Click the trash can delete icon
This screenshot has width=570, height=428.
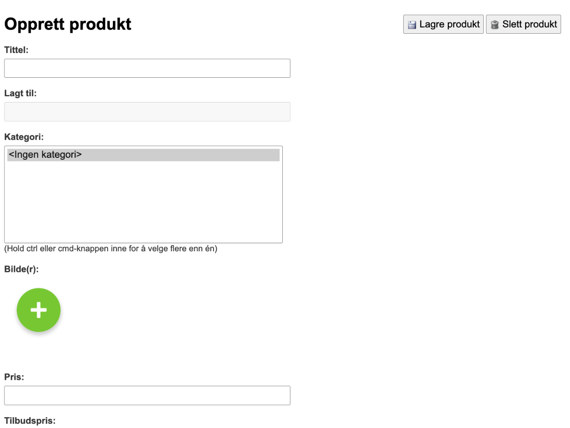coord(494,25)
